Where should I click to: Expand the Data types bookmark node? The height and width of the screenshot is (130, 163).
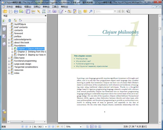coord(9,58)
